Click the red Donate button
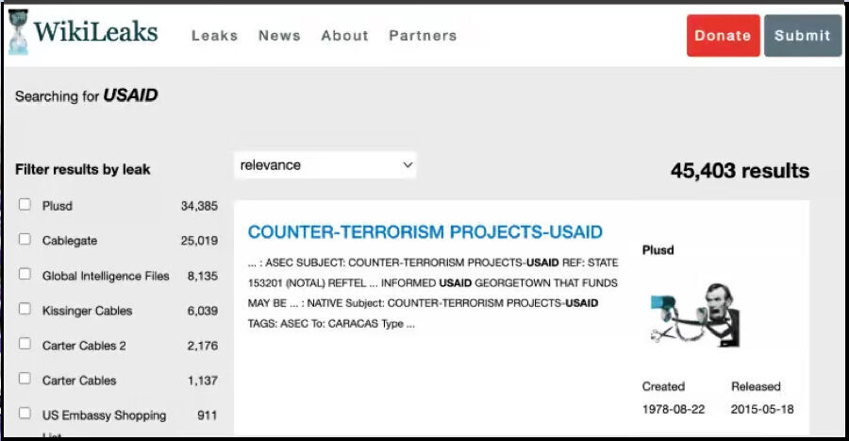The image size is (849, 441). click(x=724, y=36)
